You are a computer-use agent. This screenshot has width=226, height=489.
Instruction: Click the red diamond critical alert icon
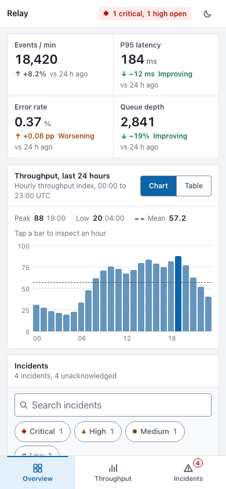tap(106, 14)
